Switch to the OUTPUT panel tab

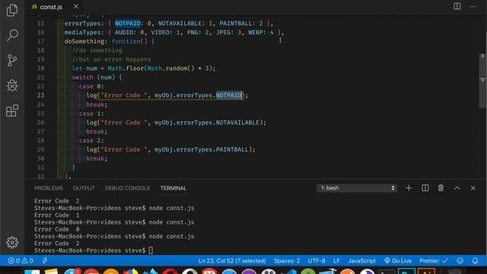[84, 188]
